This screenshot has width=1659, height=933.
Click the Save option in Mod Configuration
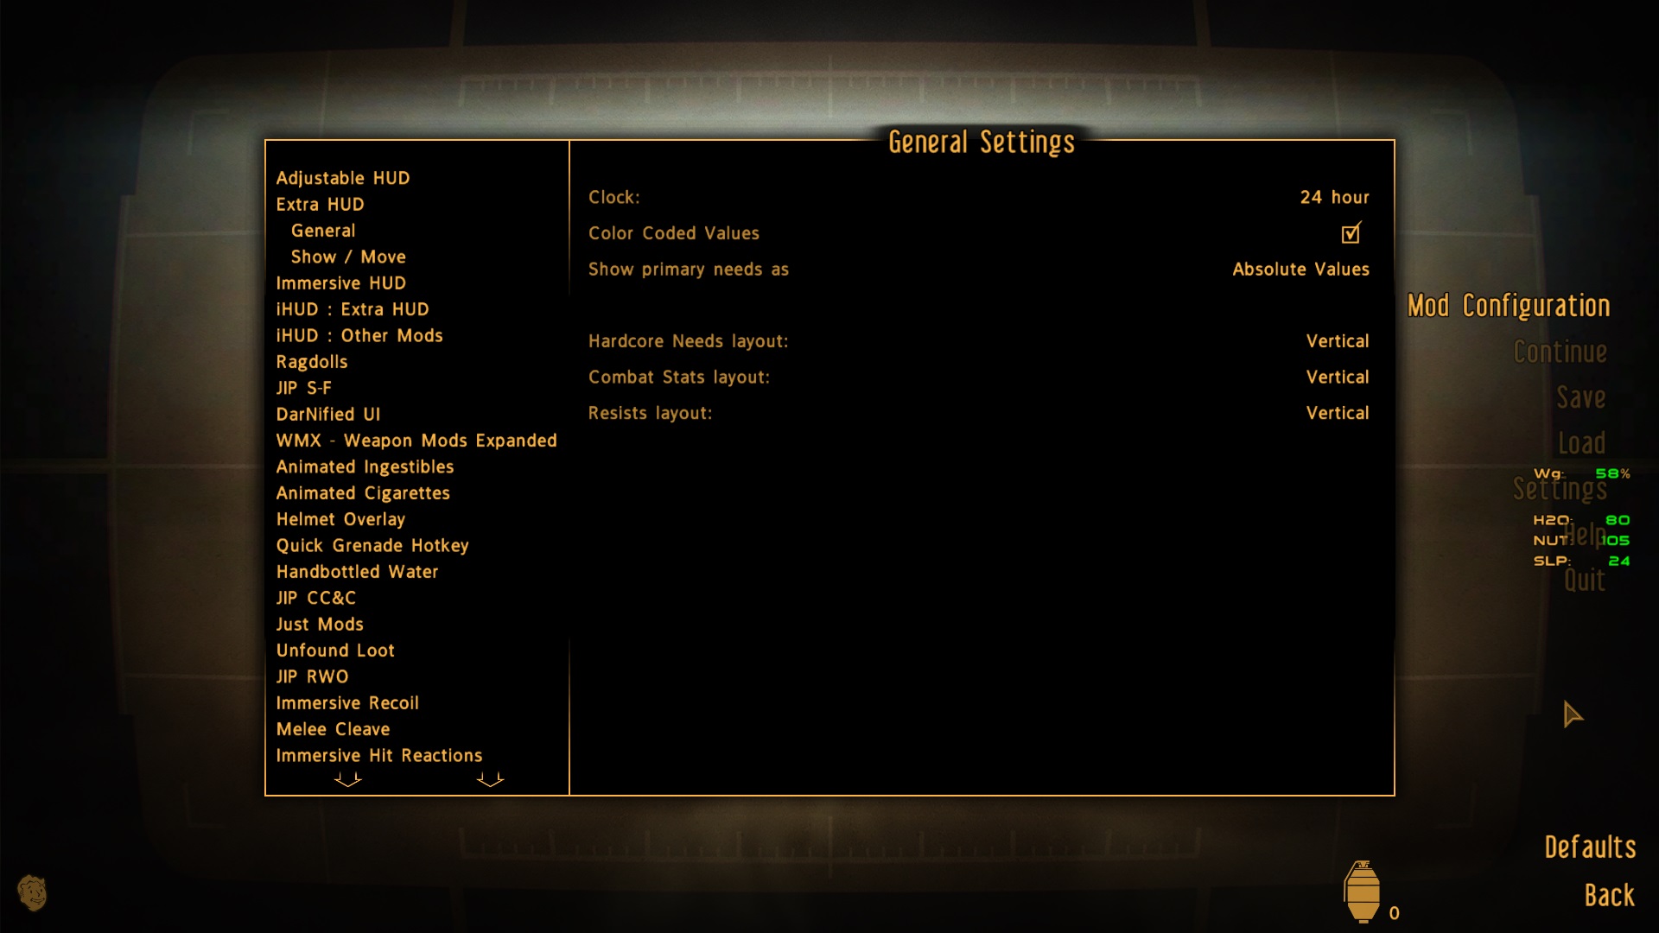click(1581, 397)
